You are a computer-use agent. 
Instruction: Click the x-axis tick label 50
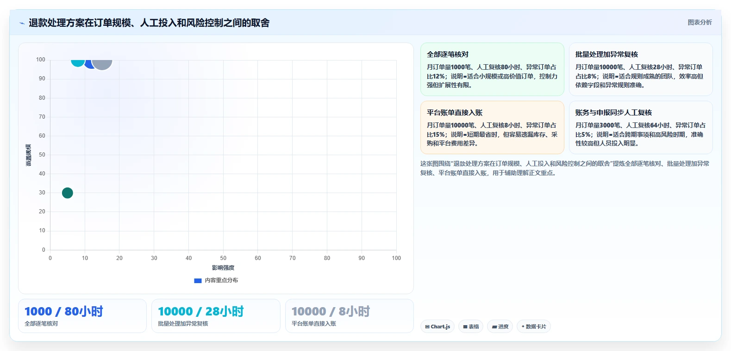223,258
